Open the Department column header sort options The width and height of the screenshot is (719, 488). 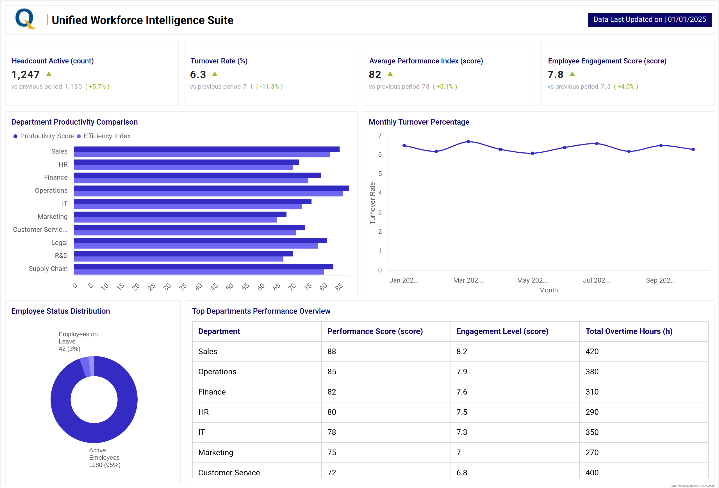coord(219,331)
